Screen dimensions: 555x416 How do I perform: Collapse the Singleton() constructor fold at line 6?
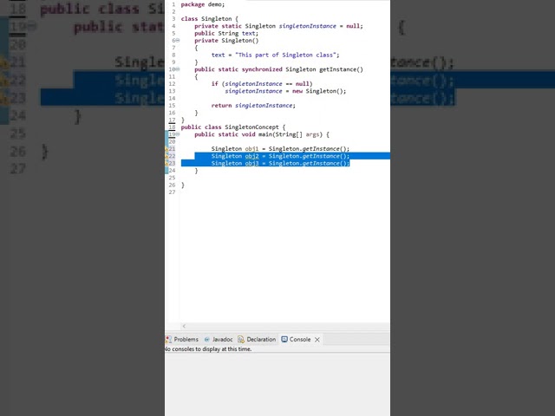coord(178,41)
